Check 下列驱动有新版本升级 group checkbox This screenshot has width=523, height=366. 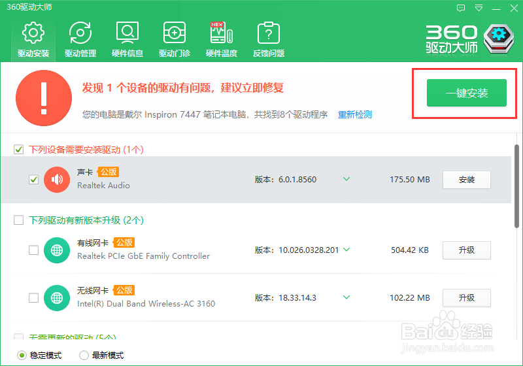19,220
